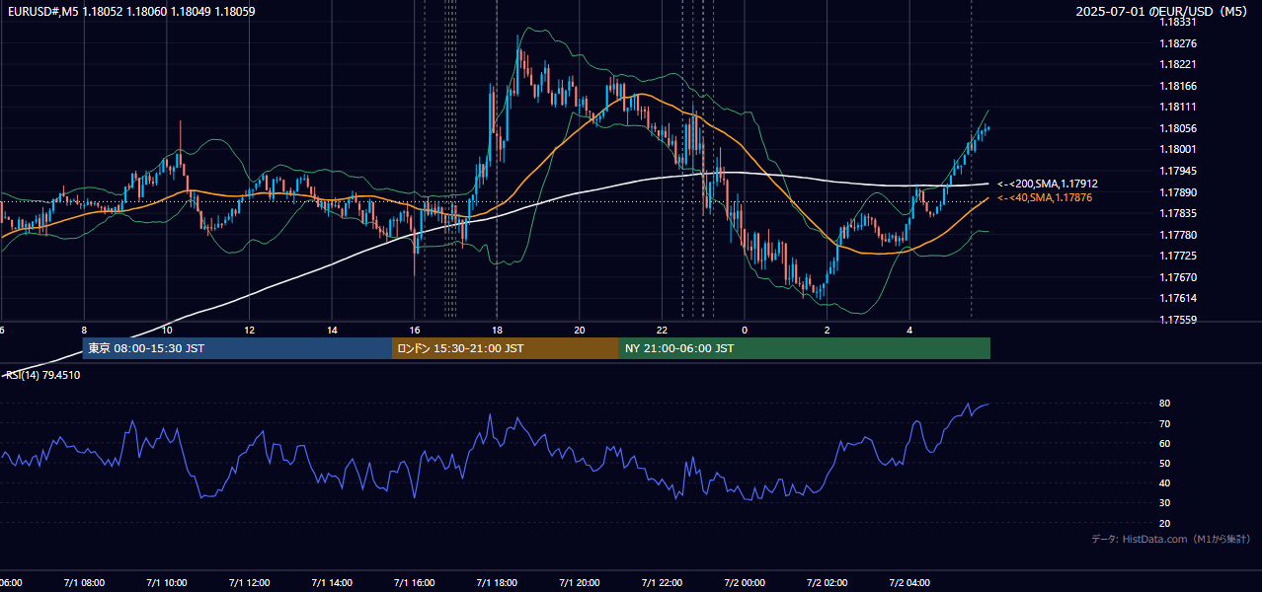Click price level 1.17945 on the axis
The height and width of the screenshot is (592, 1262).
[1177, 171]
